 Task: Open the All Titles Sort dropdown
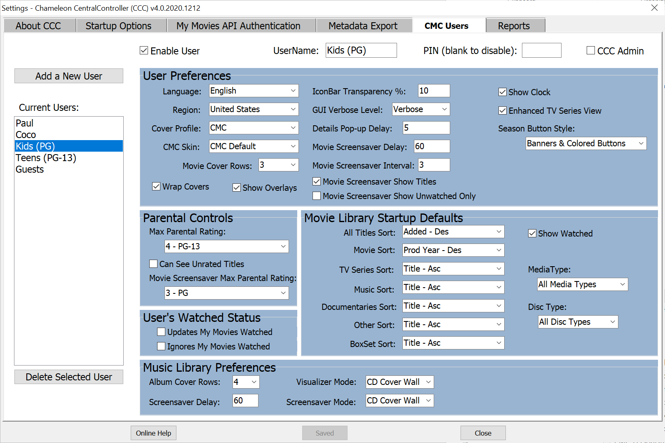pyautogui.click(x=453, y=232)
